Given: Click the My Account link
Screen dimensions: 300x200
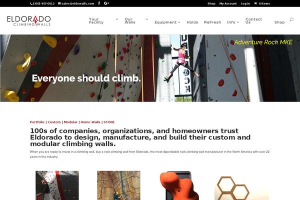Looking at the screenshot, I should (228, 3).
